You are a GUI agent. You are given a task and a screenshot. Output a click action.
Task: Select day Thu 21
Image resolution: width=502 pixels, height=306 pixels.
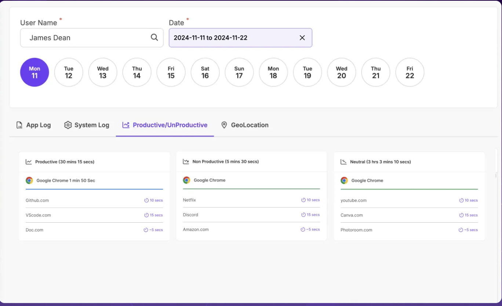click(x=376, y=72)
